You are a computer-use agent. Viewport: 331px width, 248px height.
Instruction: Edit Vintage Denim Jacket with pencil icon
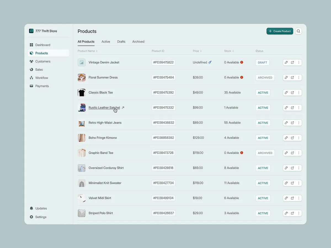click(286, 62)
